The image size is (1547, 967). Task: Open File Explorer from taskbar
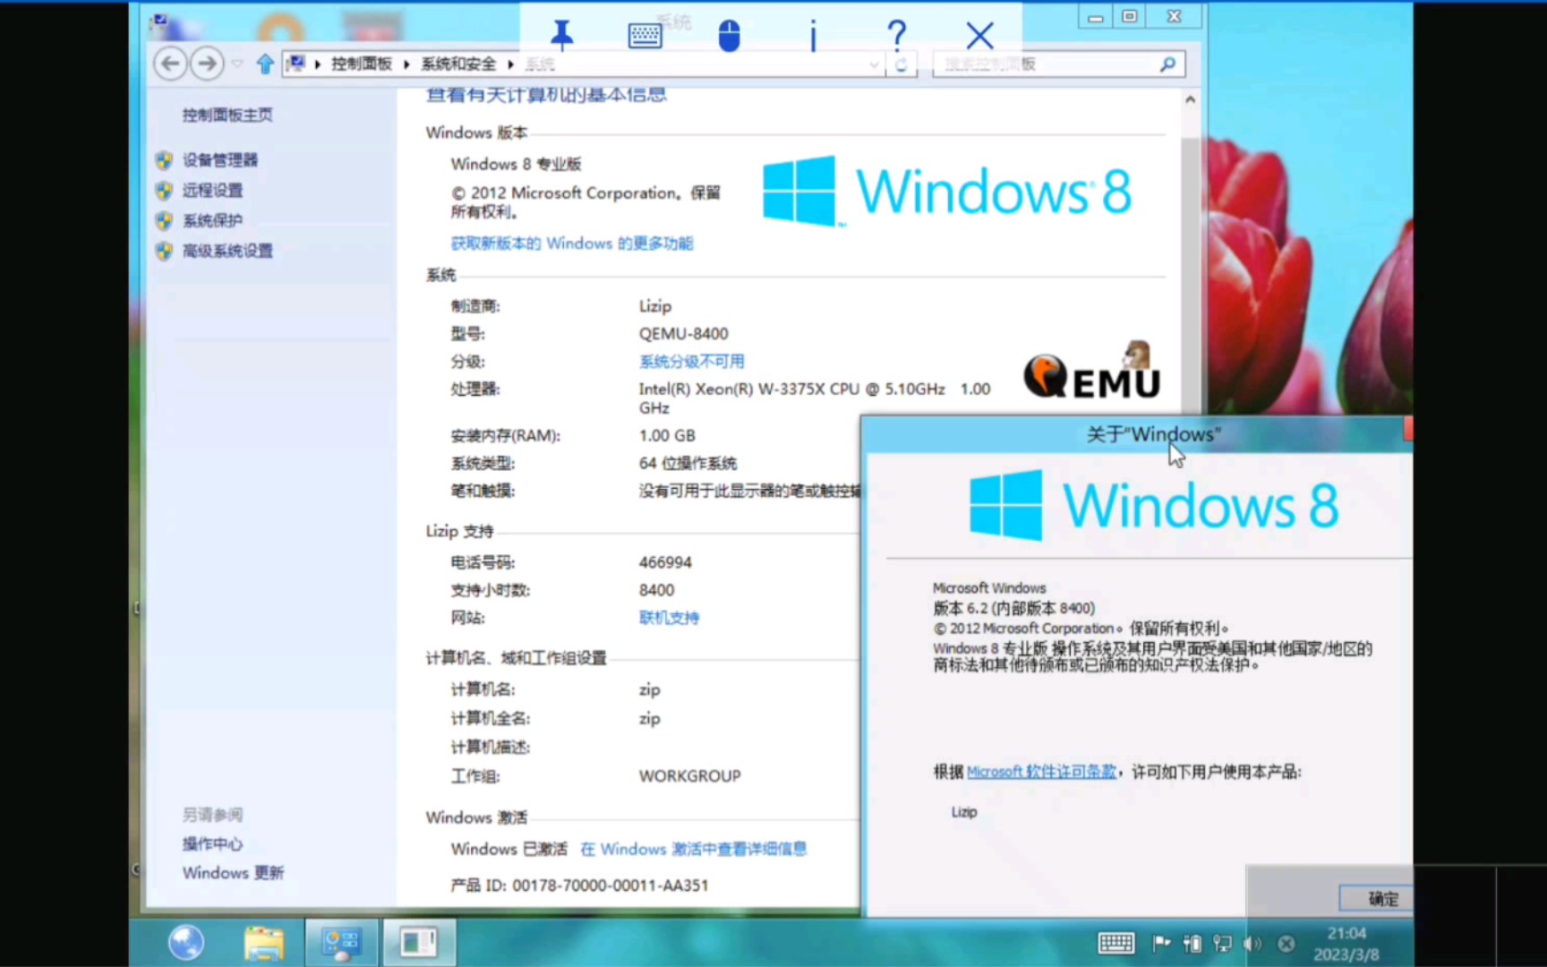click(x=264, y=943)
